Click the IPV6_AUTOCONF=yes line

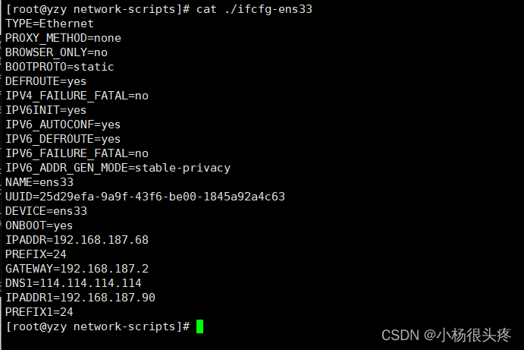point(63,125)
